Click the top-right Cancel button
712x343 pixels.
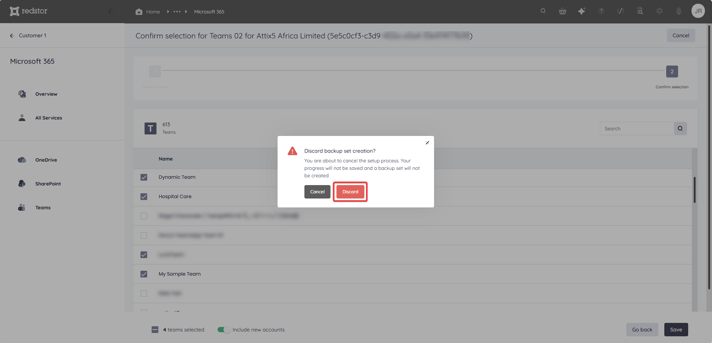point(681,35)
